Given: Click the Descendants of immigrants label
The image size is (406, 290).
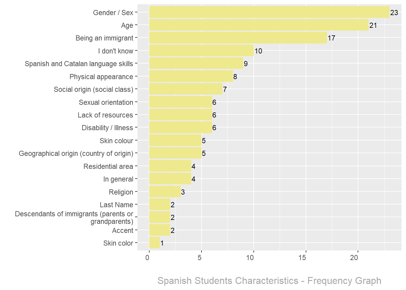Looking at the screenshot, I should pyautogui.click(x=74, y=217).
